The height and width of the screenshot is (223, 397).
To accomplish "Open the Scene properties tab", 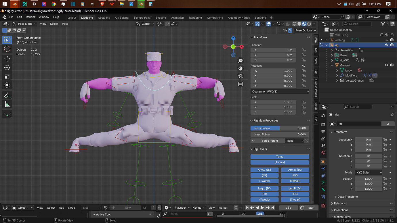I will coord(323,145).
